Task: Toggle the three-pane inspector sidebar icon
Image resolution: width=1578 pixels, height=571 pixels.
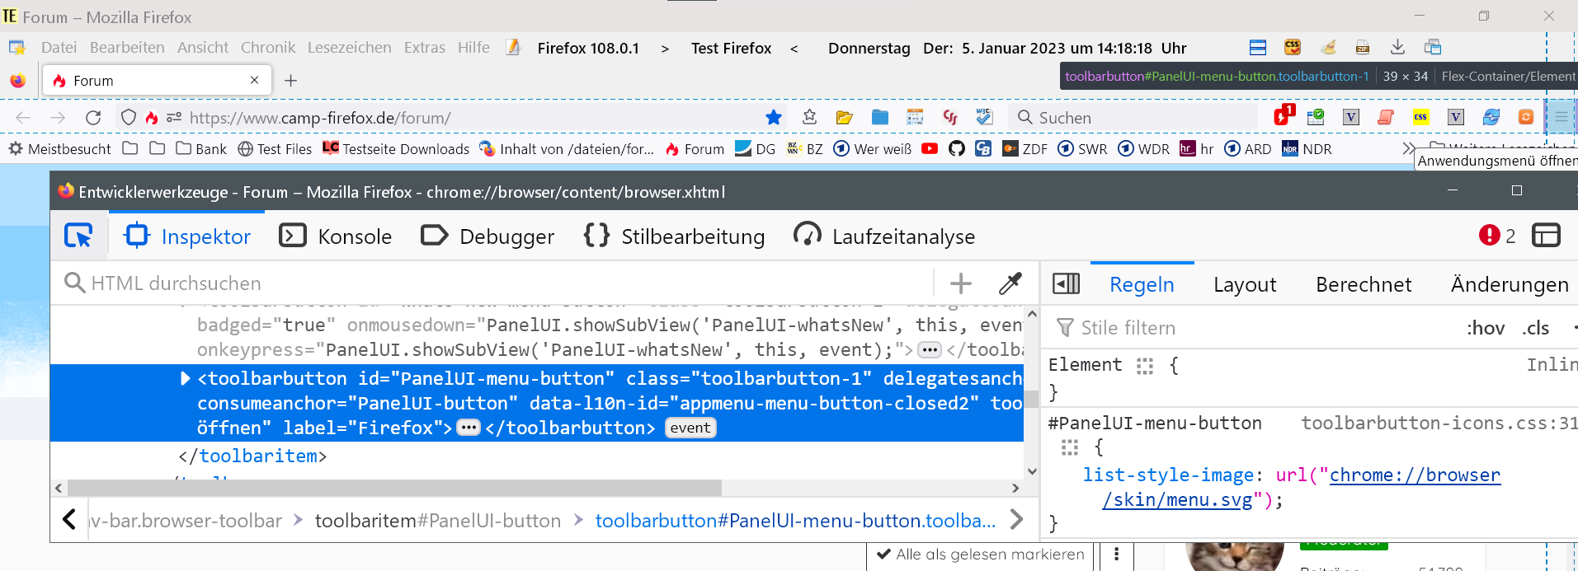Action: (1066, 284)
